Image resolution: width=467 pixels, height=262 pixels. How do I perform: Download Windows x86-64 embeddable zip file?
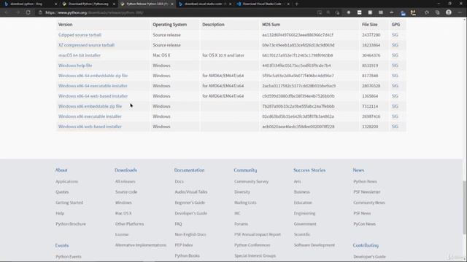(x=93, y=76)
